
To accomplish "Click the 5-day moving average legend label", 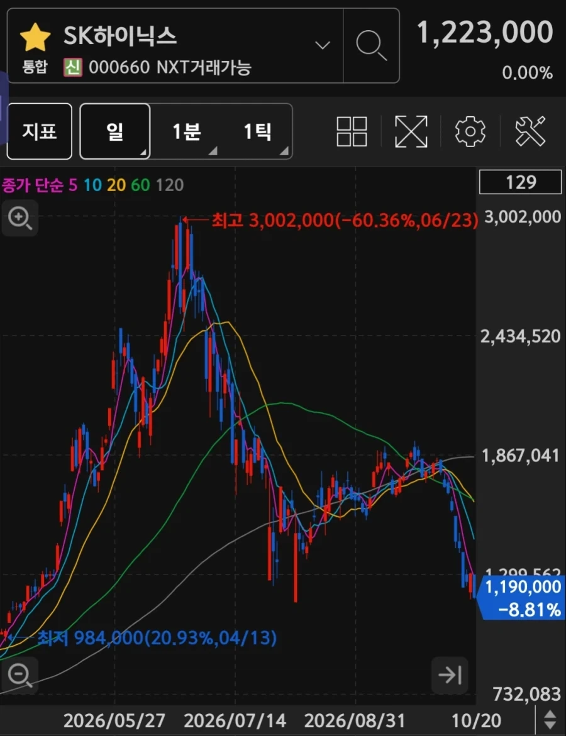I will pyautogui.click(x=73, y=185).
